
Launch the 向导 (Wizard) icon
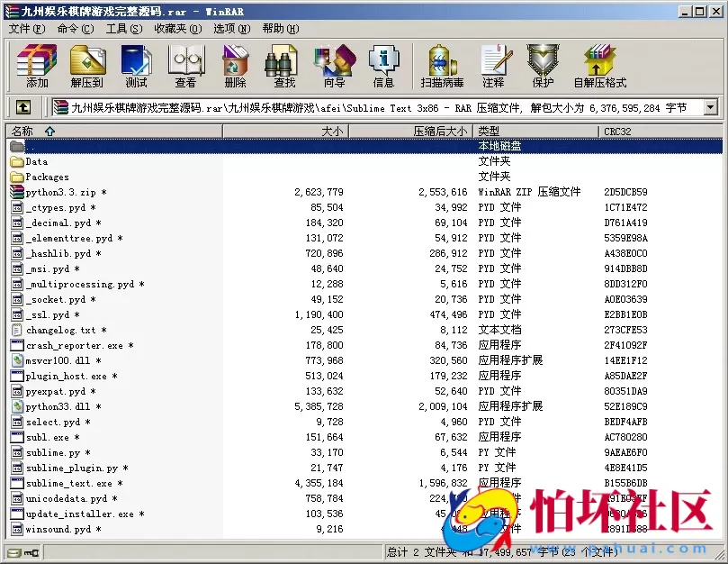pos(332,63)
